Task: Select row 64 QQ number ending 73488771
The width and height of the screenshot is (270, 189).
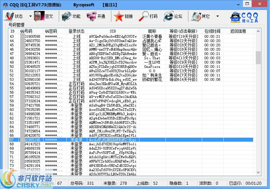Action: click(x=131, y=127)
